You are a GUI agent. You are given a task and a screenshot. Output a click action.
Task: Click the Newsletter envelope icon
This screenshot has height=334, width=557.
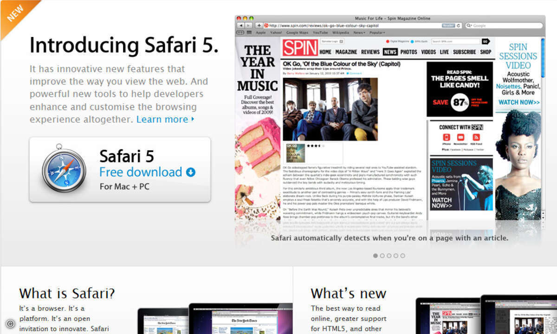pyautogui.click(x=460, y=137)
